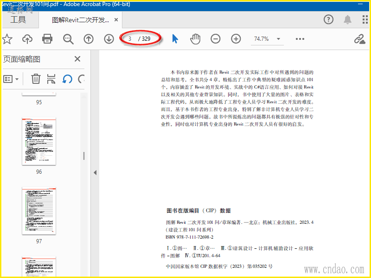This screenshot has width=371, height=278.
Task: Zoom in with the plus button
Action: point(236,39)
